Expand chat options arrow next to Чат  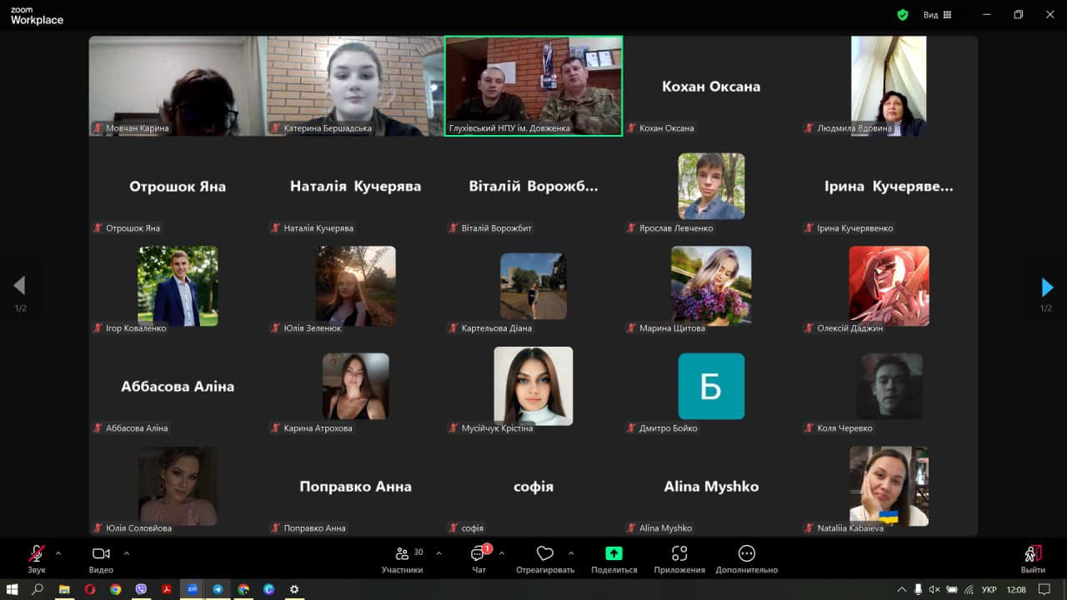coord(502,553)
